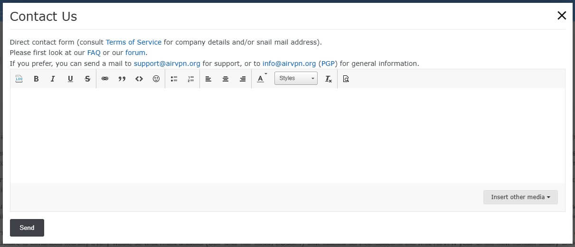Insert a numbered list
The width and height of the screenshot is (575, 247).
[x=191, y=79]
